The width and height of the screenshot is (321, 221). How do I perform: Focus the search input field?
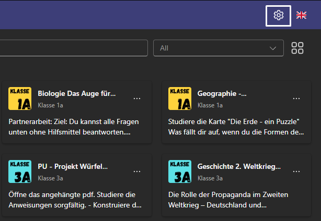[74, 48]
